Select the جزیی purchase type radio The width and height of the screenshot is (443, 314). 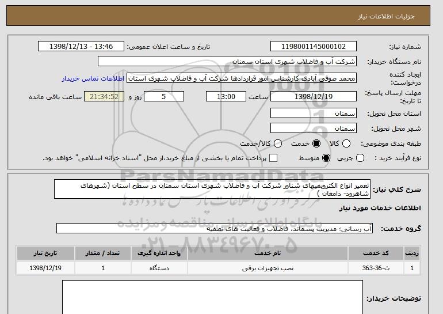point(360,158)
